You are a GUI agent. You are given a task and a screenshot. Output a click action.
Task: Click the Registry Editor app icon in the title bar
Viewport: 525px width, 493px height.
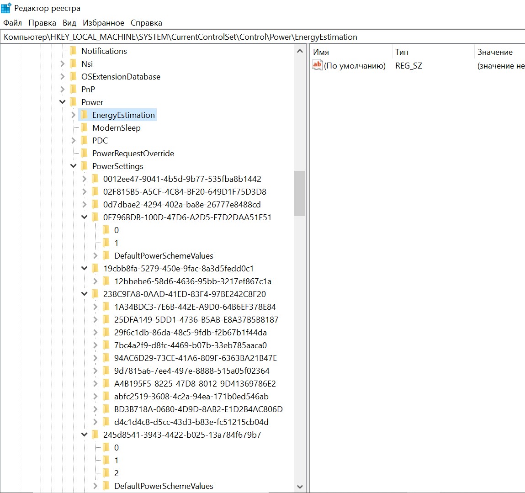coord(6,8)
